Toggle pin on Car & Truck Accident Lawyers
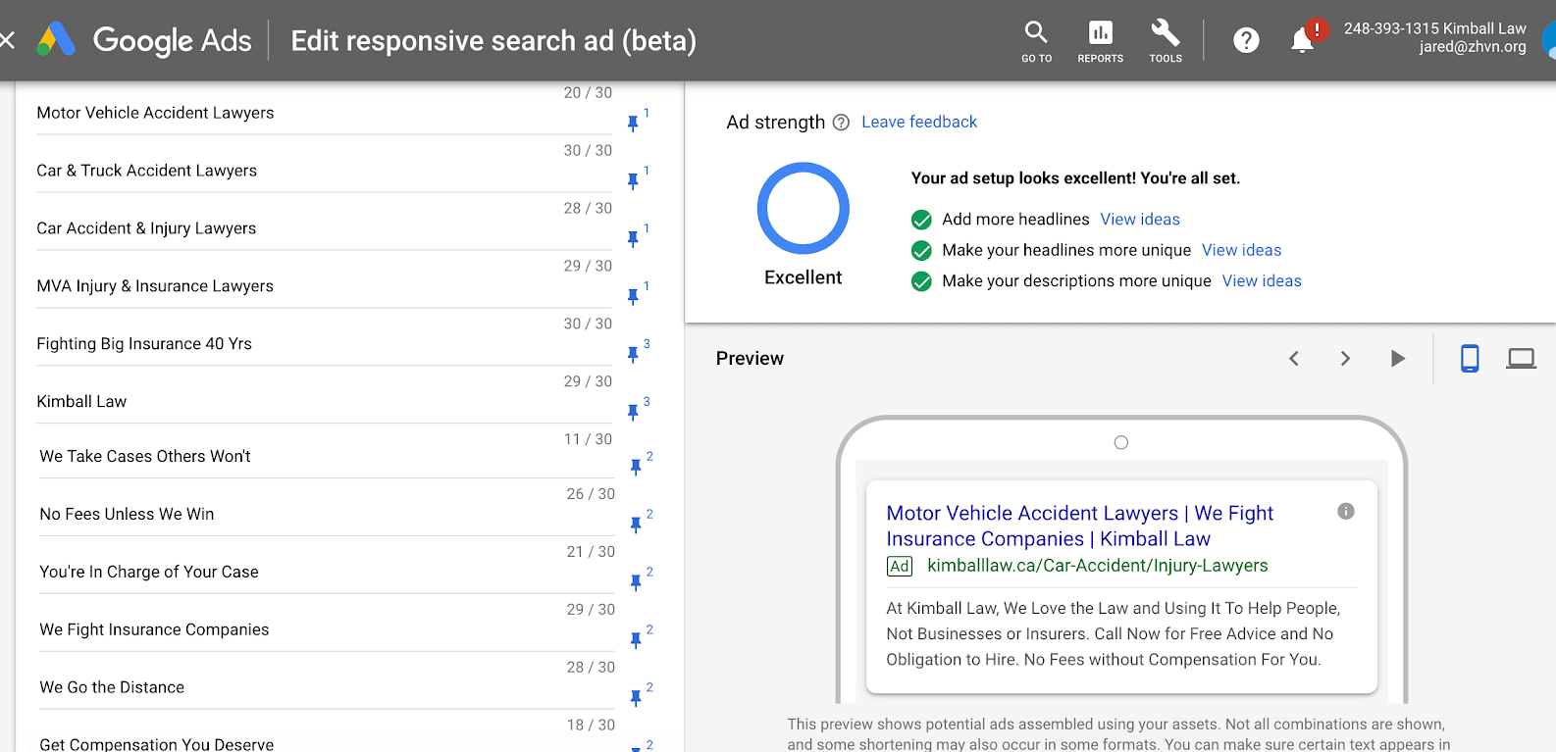The height and width of the screenshot is (752, 1556). click(633, 180)
